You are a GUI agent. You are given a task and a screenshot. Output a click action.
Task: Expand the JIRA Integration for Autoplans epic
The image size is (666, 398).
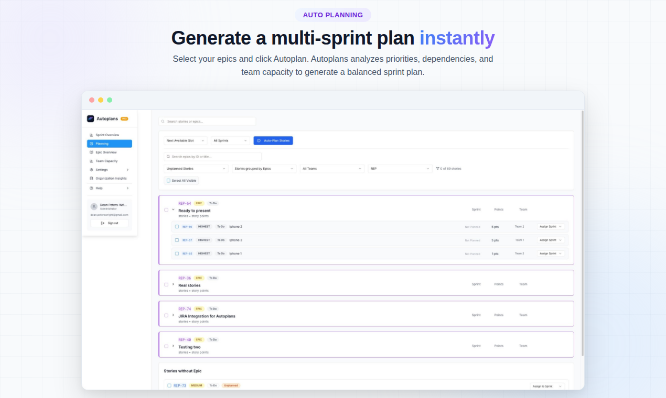click(x=173, y=315)
